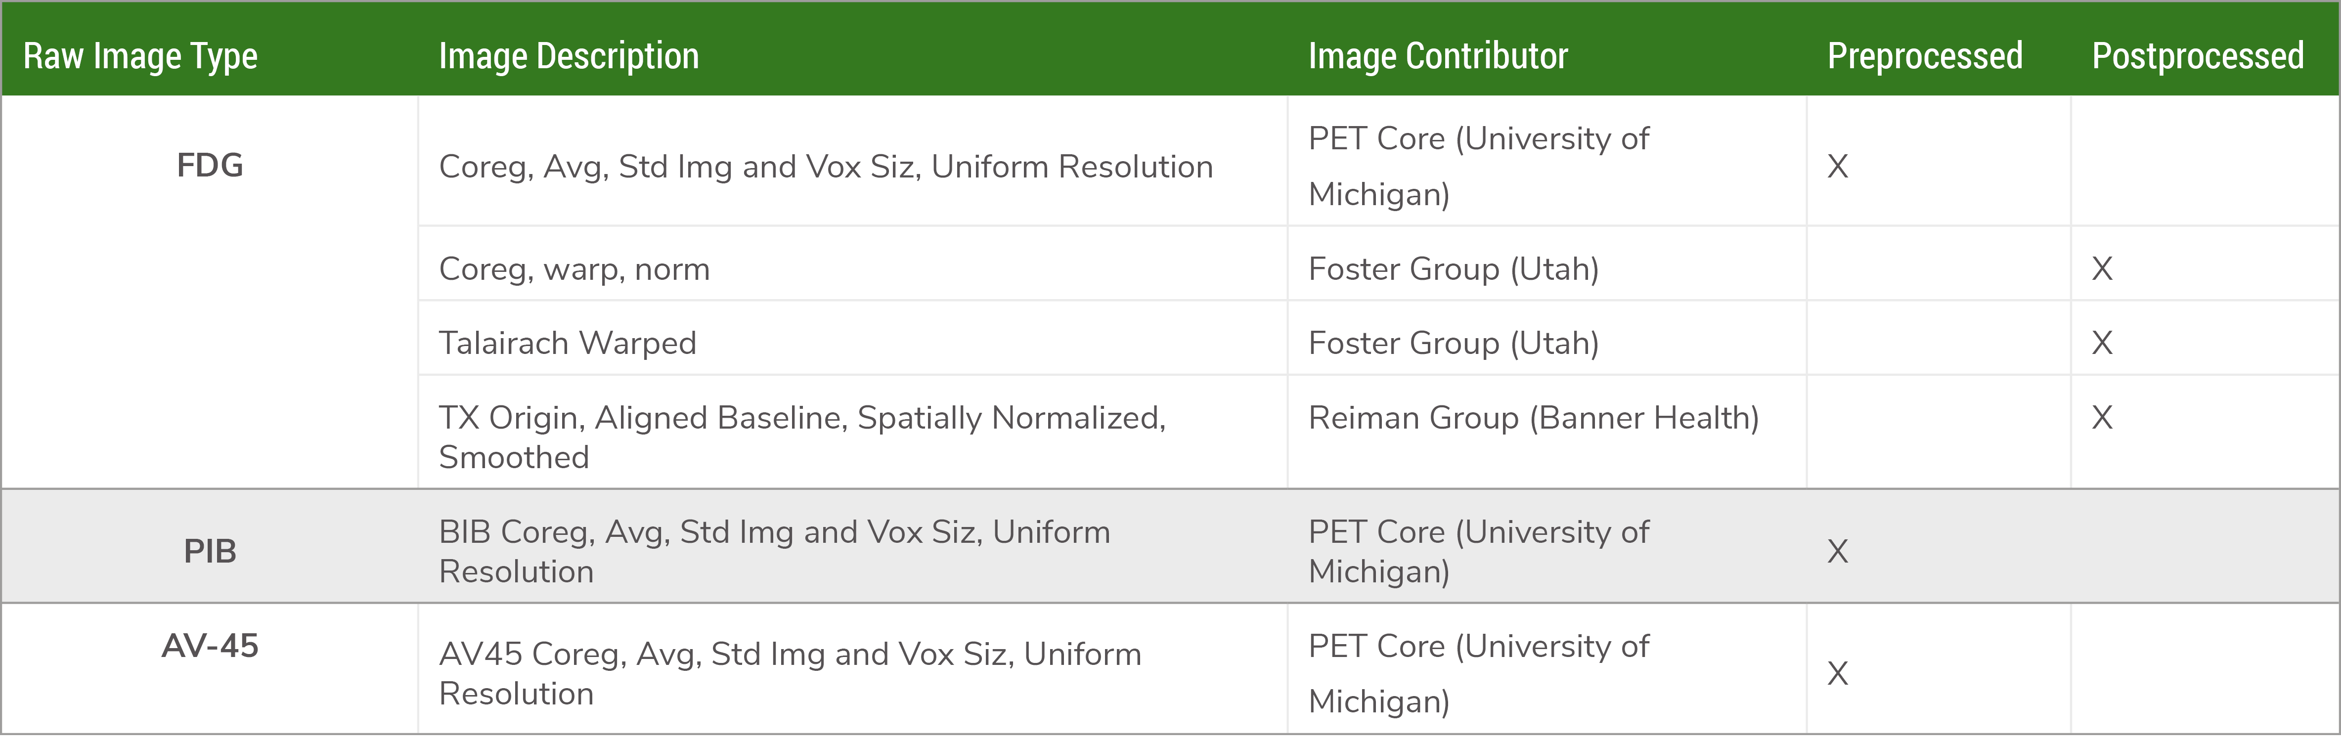
Task: Click the PIB raw image type cell
Action: [x=210, y=551]
